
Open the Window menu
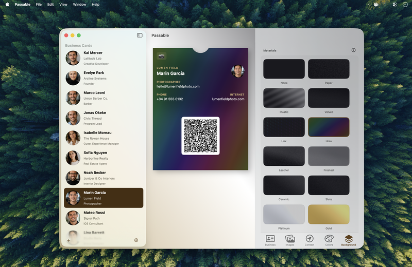tap(79, 5)
